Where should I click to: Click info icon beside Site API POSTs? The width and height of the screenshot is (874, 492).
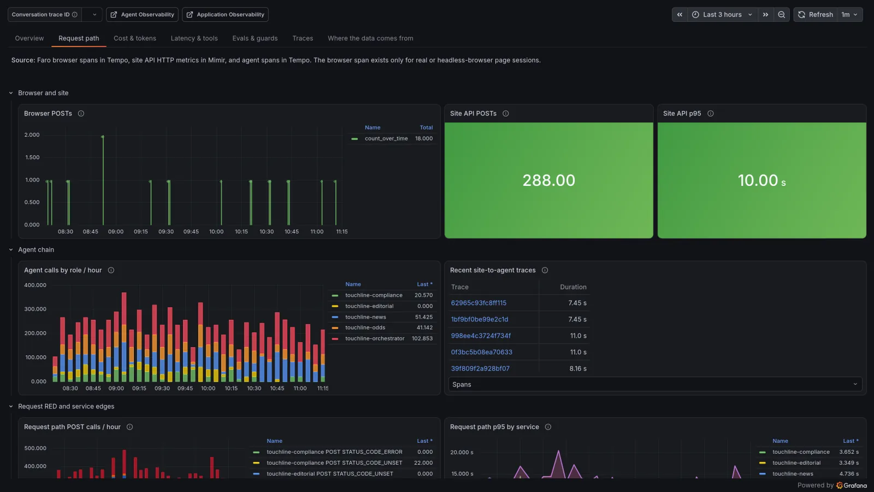coord(506,114)
